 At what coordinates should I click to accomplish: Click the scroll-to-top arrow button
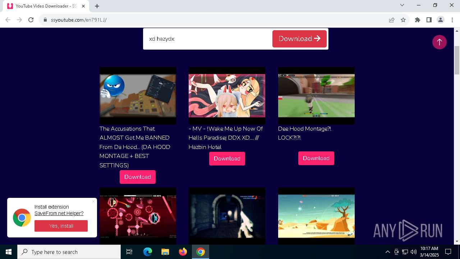click(439, 42)
